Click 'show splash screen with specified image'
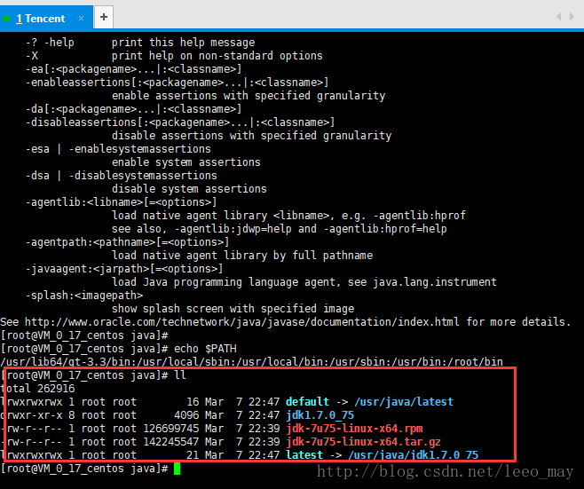This screenshot has height=489, width=584. click(233, 309)
